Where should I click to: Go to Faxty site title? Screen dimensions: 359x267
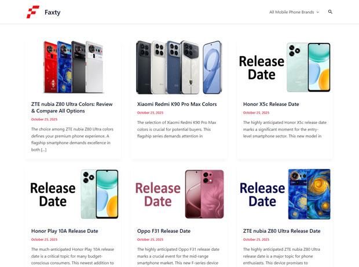click(53, 12)
